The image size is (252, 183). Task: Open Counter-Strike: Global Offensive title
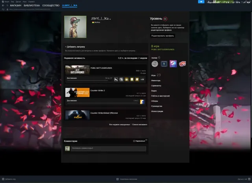(104, 113)
